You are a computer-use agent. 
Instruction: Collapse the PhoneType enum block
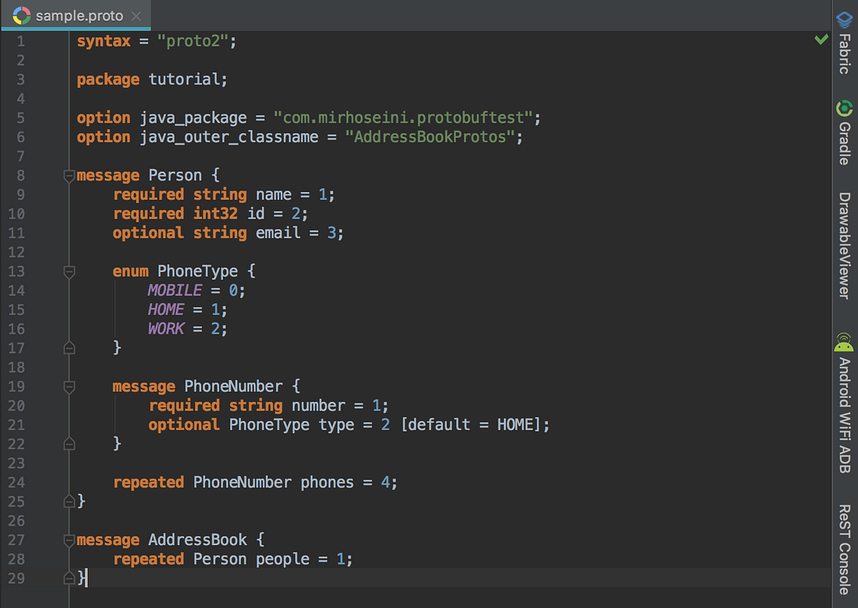coord(68,271)
